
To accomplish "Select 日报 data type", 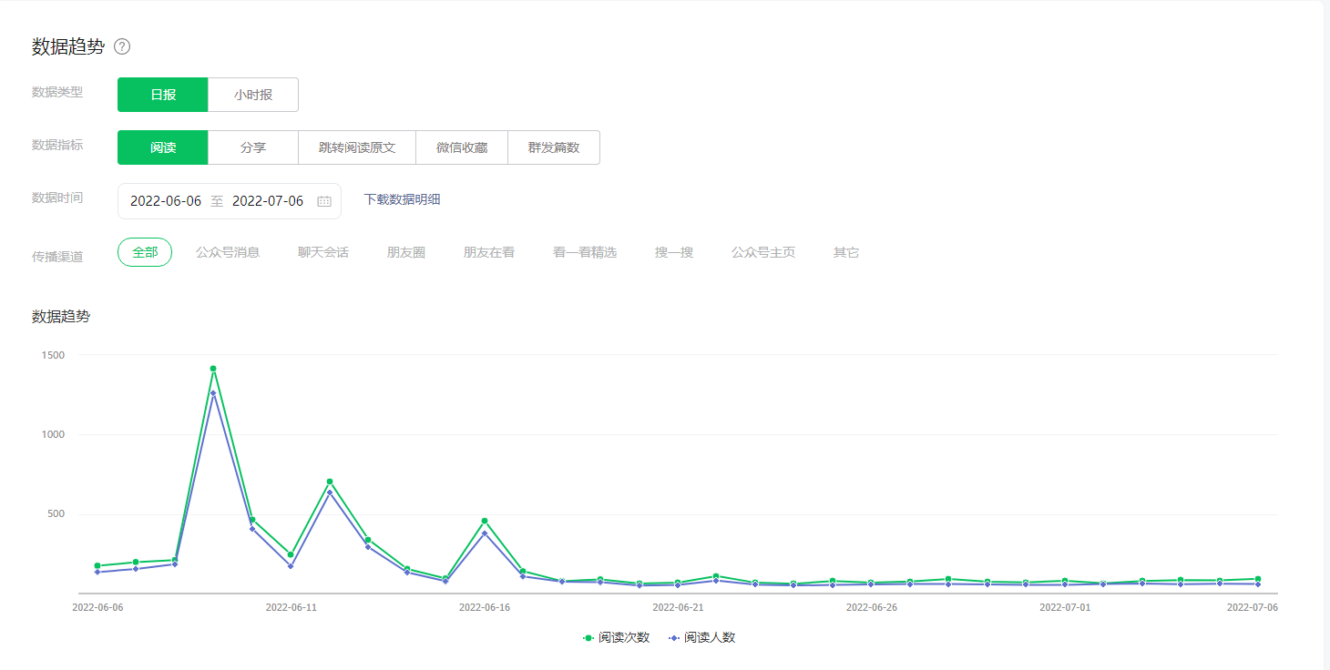I will pyautogui.click(x=163, y=95).
